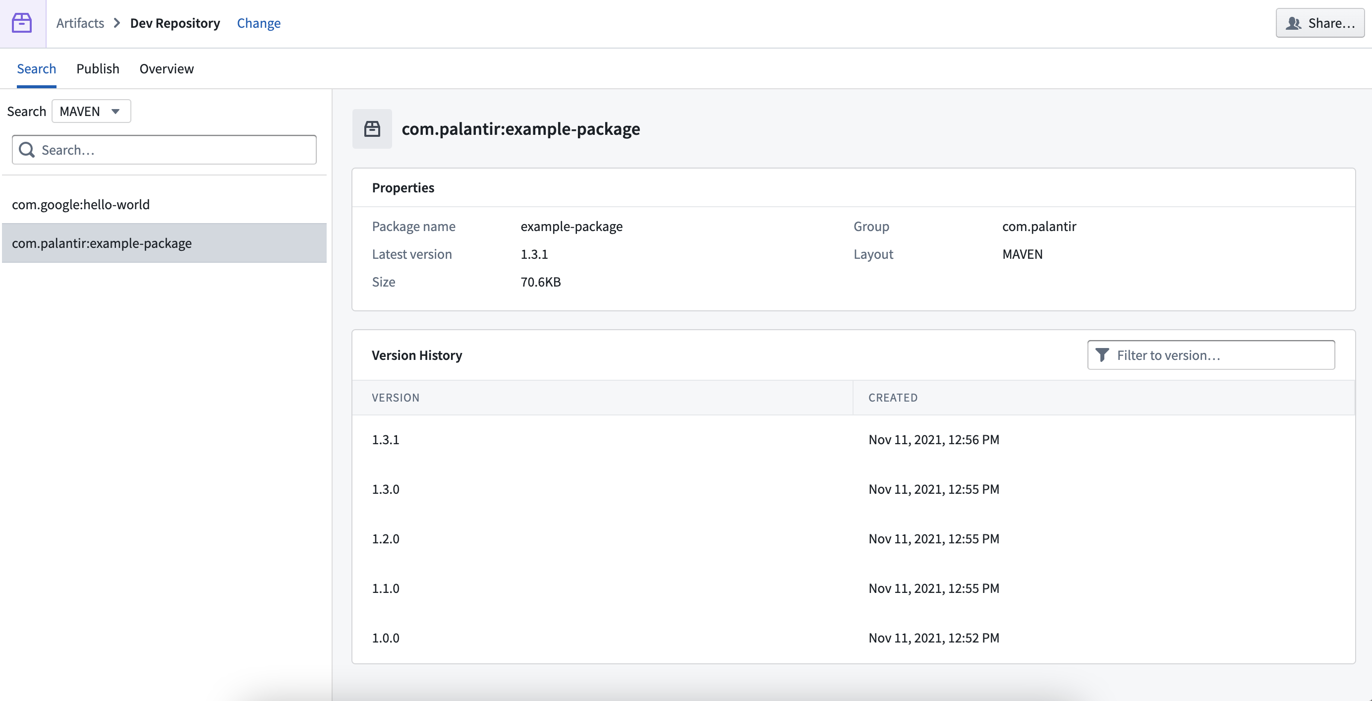Click the artifact icon next to com.palantir:example-package
Screen dimensions: 1372x701
coord(373,128)
